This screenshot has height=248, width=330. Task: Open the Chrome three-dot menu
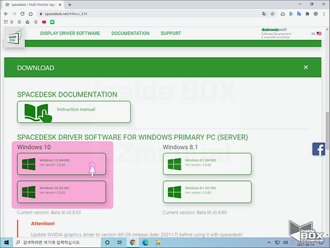pos(324,14)
